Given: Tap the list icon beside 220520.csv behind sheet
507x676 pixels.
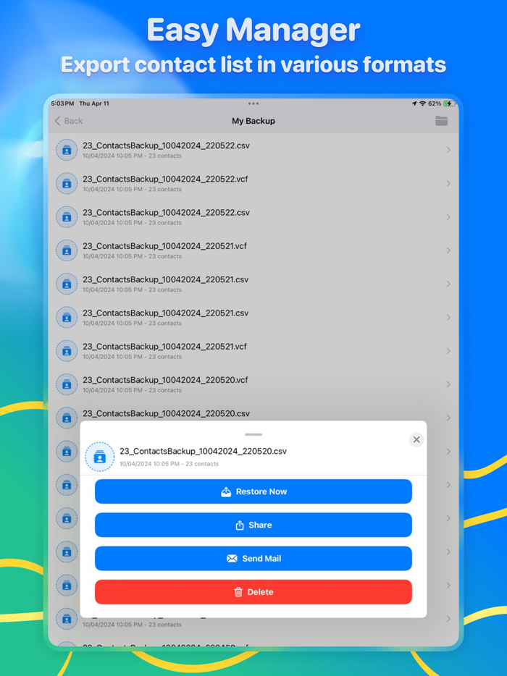Looking at the screenshot, I should click(67, 418).
